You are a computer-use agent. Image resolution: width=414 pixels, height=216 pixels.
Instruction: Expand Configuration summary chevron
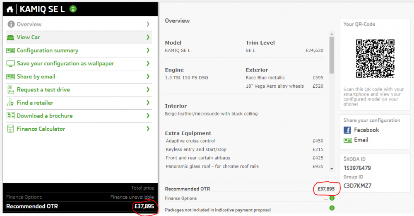pyautogui.click(x=148, y=50)
